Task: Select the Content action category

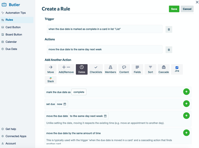Action: (x=124, y=69)
